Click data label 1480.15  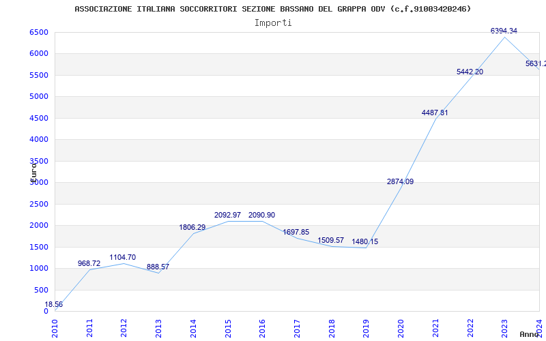coord(365,242)
